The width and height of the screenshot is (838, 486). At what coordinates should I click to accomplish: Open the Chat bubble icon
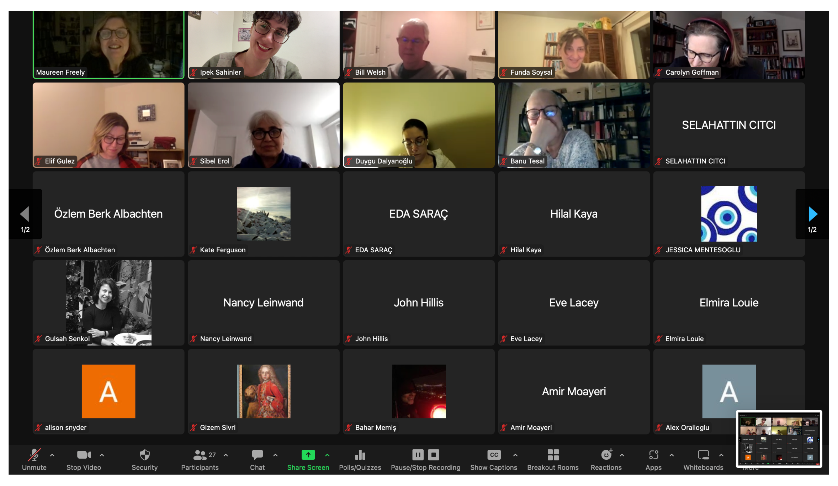257,455
